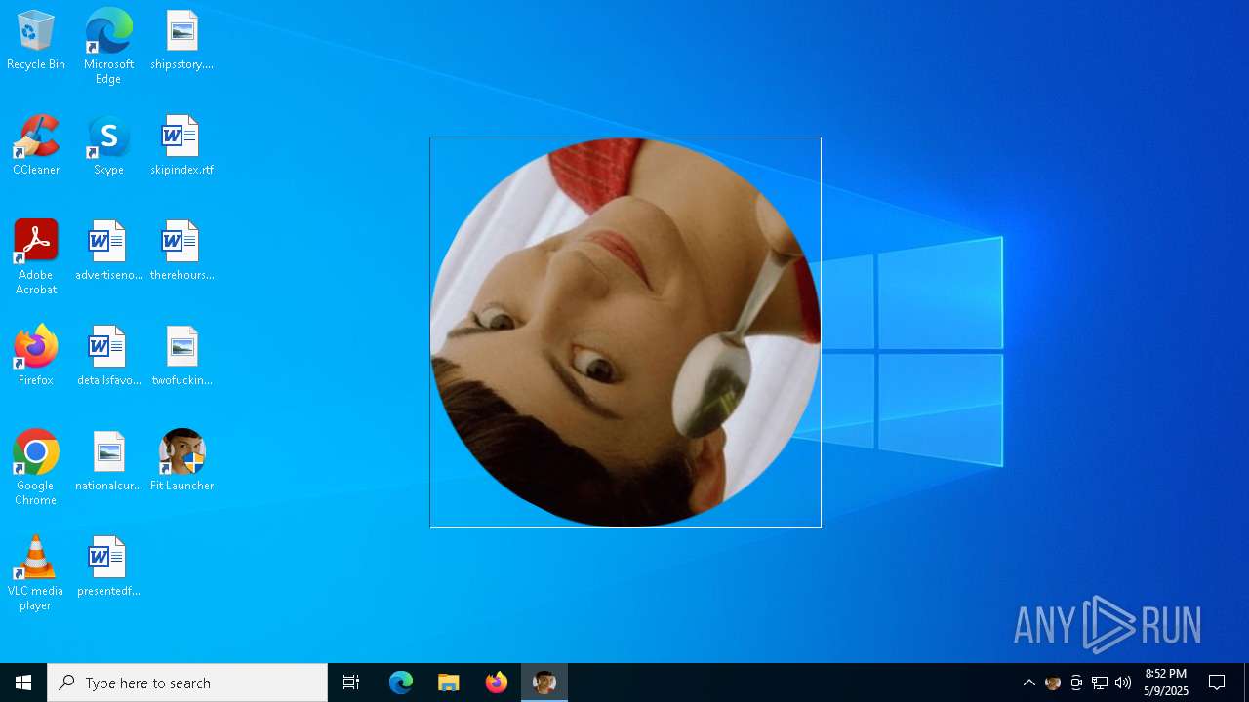Open the VLC media player shortcut
This screenshot has height=702, width=1249.
36,573
